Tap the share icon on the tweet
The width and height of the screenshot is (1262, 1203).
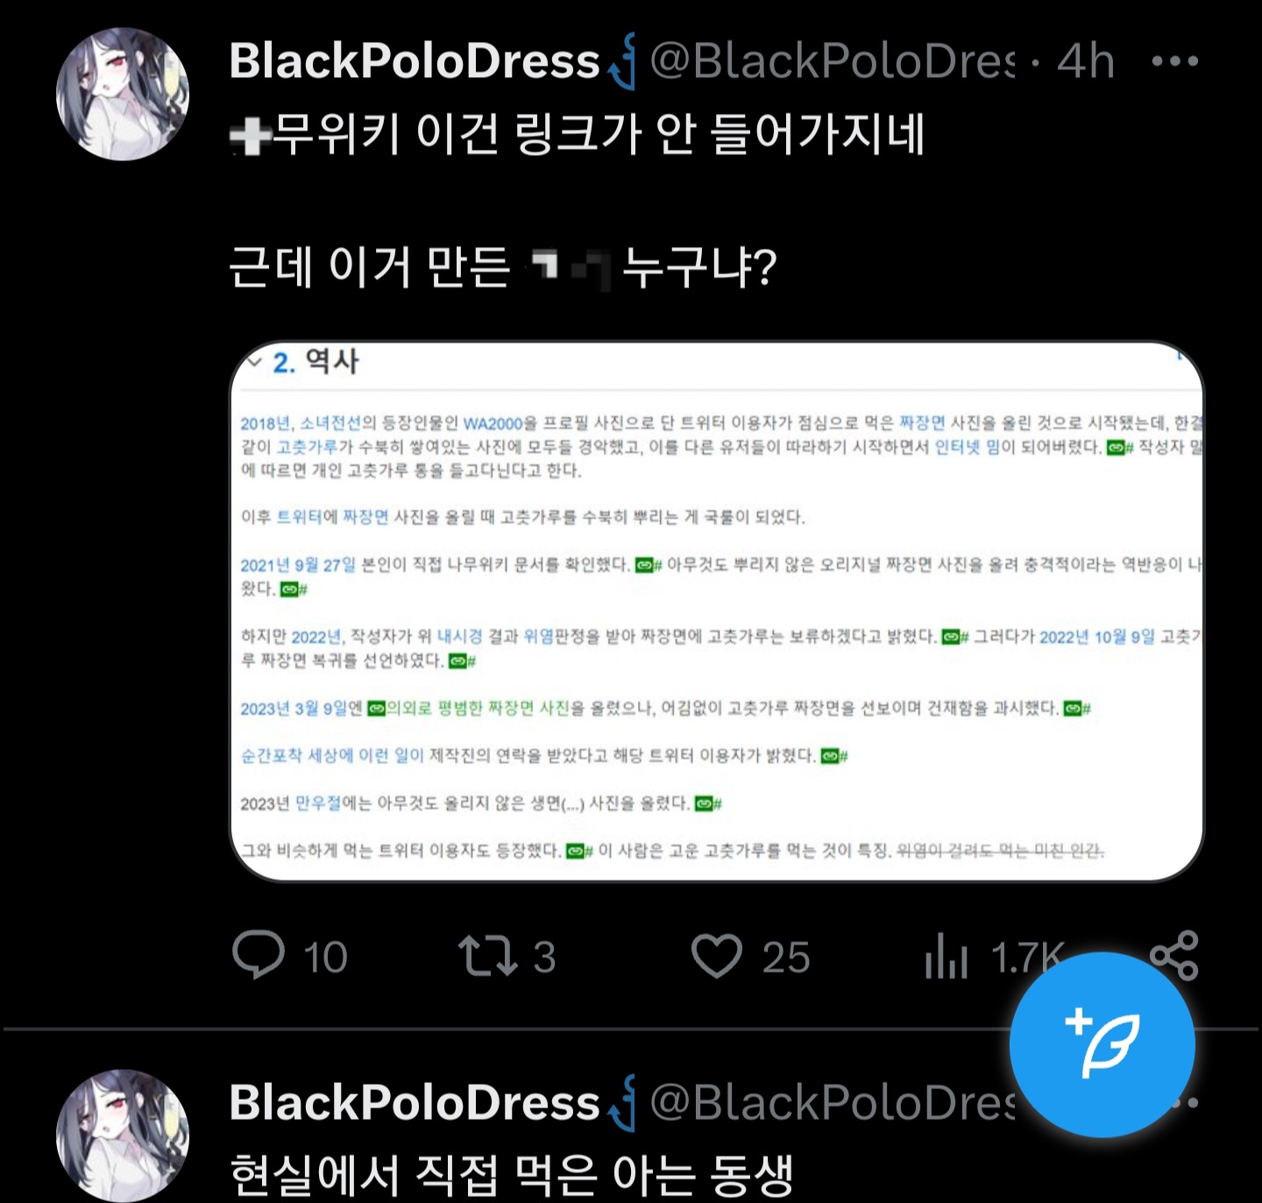(1174, 955)
